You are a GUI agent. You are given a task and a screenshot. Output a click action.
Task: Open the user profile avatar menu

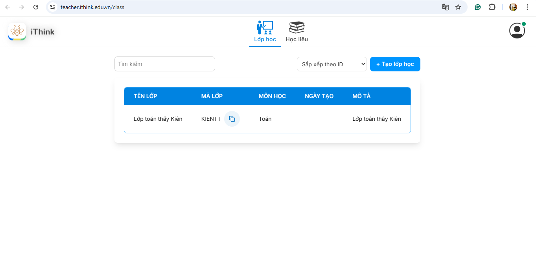click(x=517, y=31)
